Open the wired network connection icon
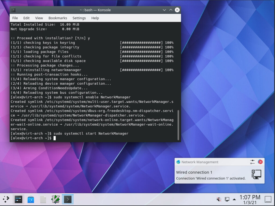Image resolution: width=275 pixels, height=206 pixels. [x=256, y=174]
